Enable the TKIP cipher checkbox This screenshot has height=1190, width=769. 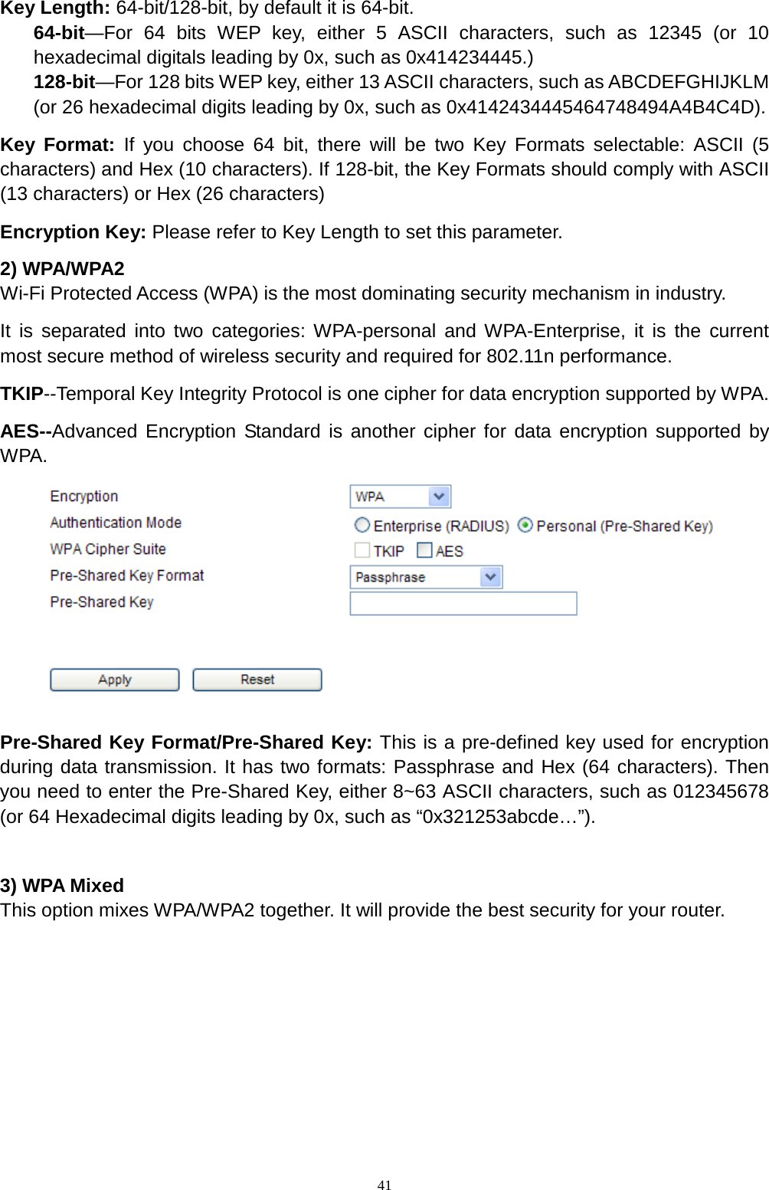[x=362, y=550]
